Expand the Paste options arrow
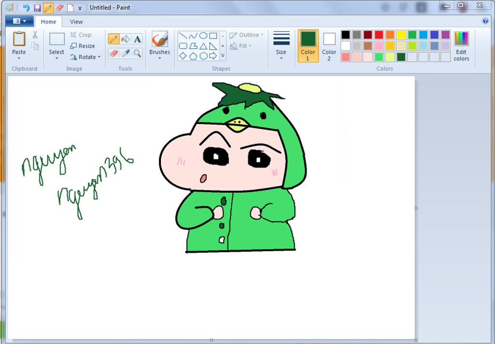This screenshot has height=344, width=495. pos(19,58)
